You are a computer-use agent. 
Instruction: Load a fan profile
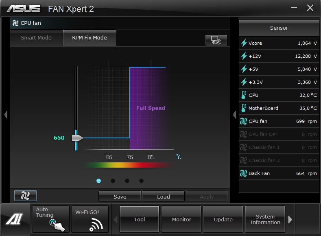tap(164, 197)
